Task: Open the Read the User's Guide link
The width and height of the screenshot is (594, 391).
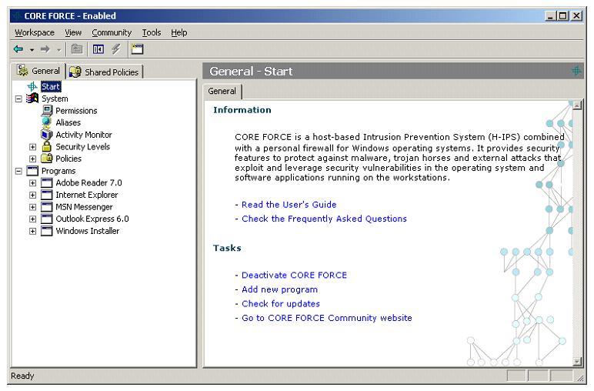Action: click(x=289, y=205)
